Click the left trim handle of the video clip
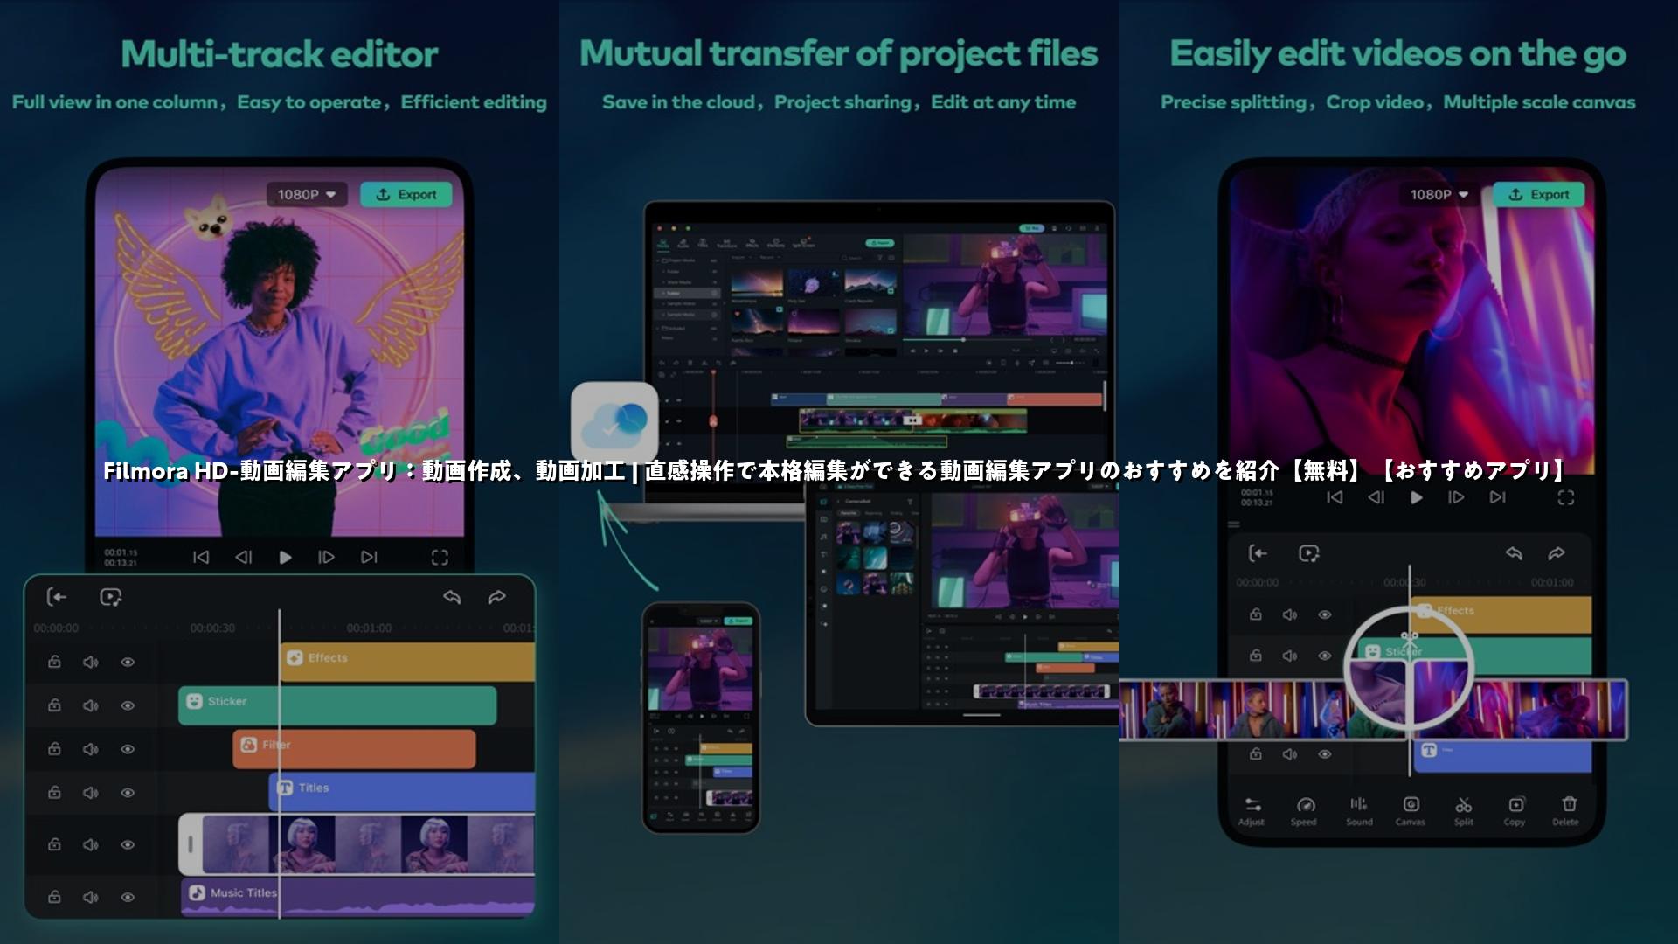The image size is (1678, 944). [191, 844]
